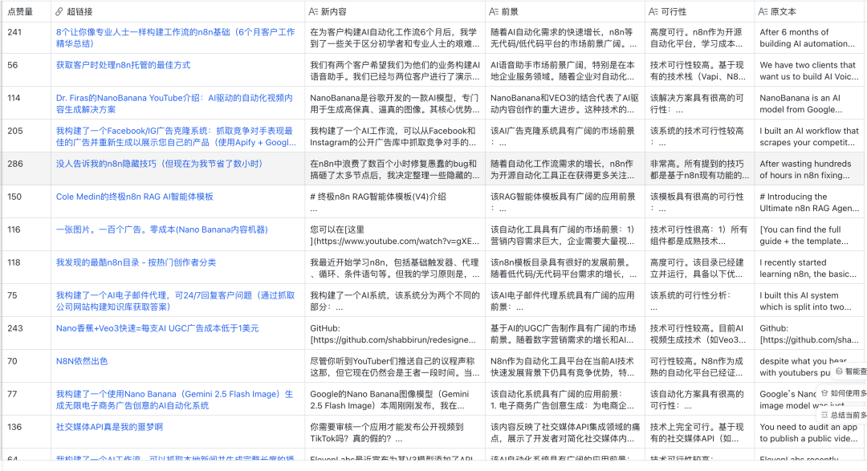Viewport: 867px width, 471px height.
Task: Select the 点赞量 column header
Action: click(x=21, y=12)
